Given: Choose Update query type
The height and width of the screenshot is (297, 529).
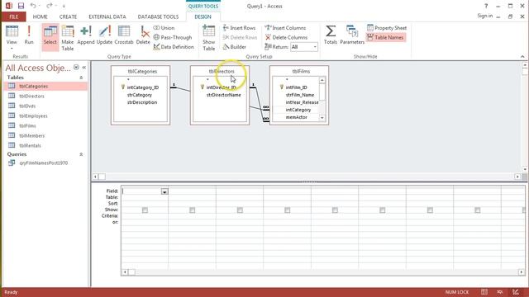Looking at the screenshot, I should [x=104, y=35].
